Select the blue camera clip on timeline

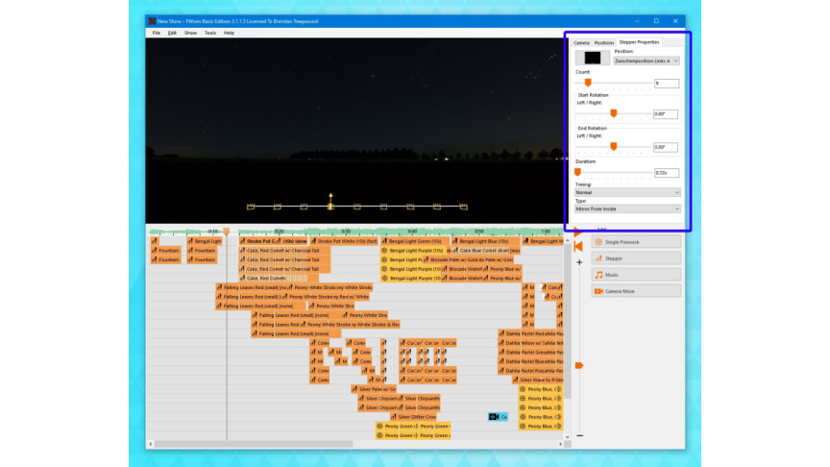(498, 417)
